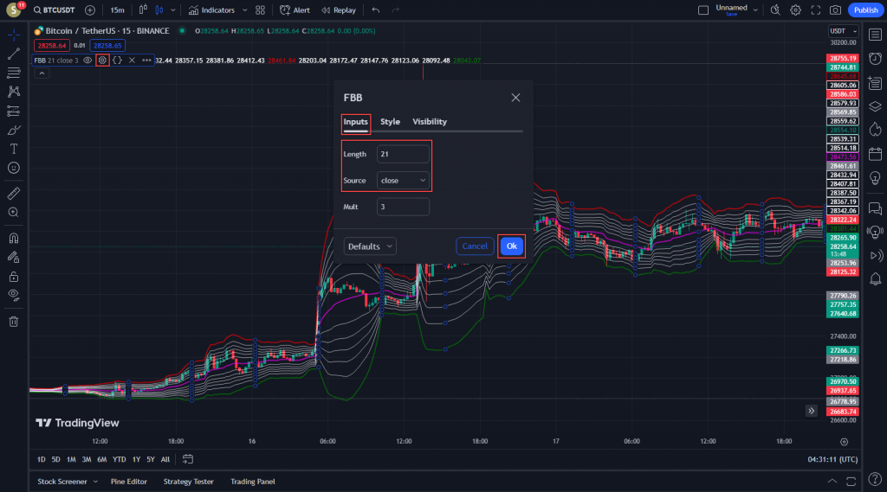
Task: Open the forecasting and measurement tools
Action: 14,112
